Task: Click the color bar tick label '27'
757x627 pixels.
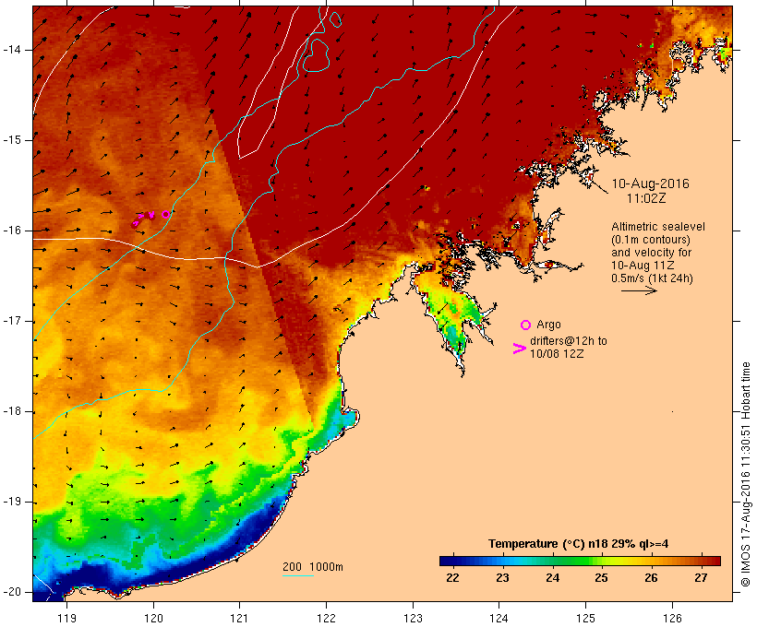Action: pyautogui.click(x=701, y=577)
